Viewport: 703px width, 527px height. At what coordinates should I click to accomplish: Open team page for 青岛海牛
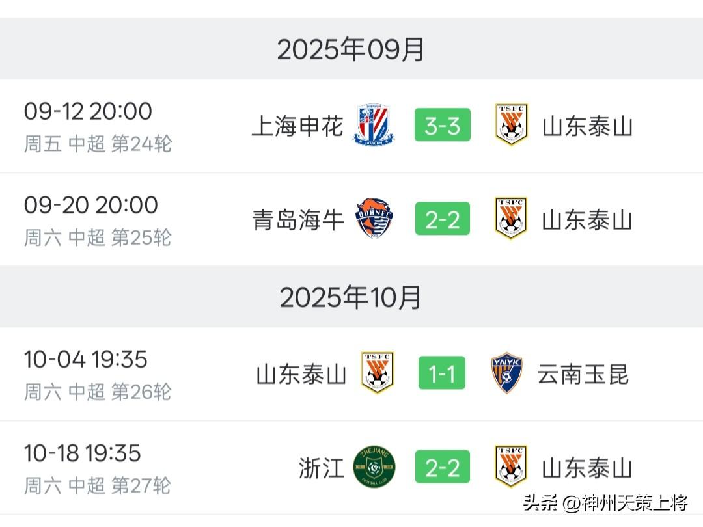[297, 221]
